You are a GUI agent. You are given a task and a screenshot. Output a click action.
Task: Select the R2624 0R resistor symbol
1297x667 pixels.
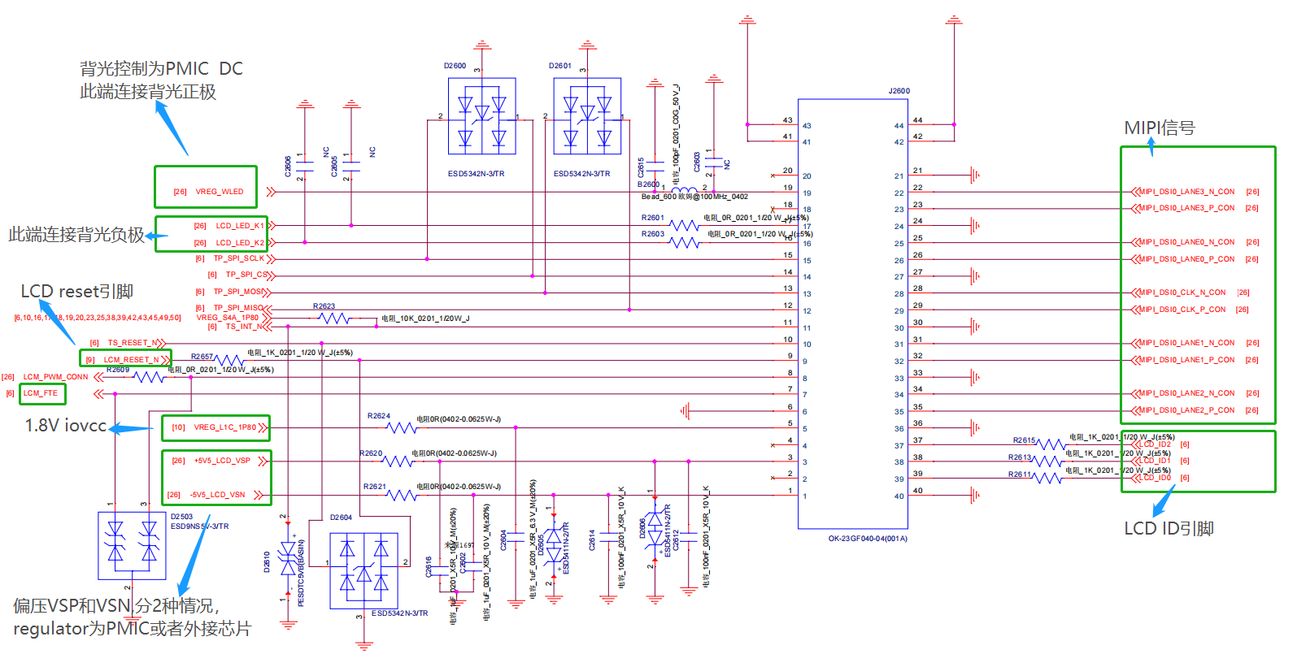pyautogui.click(x=400, y=427)
